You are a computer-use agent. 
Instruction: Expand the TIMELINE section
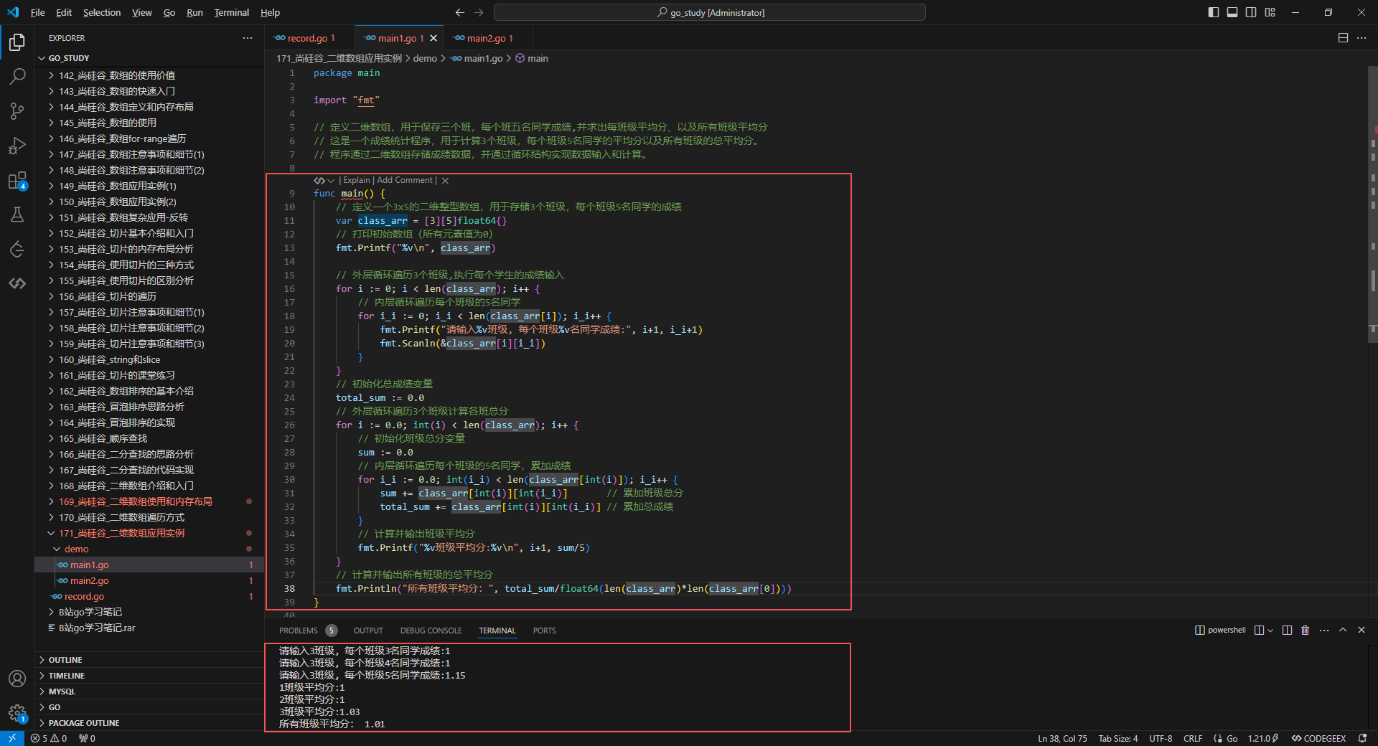pos(149,676)
